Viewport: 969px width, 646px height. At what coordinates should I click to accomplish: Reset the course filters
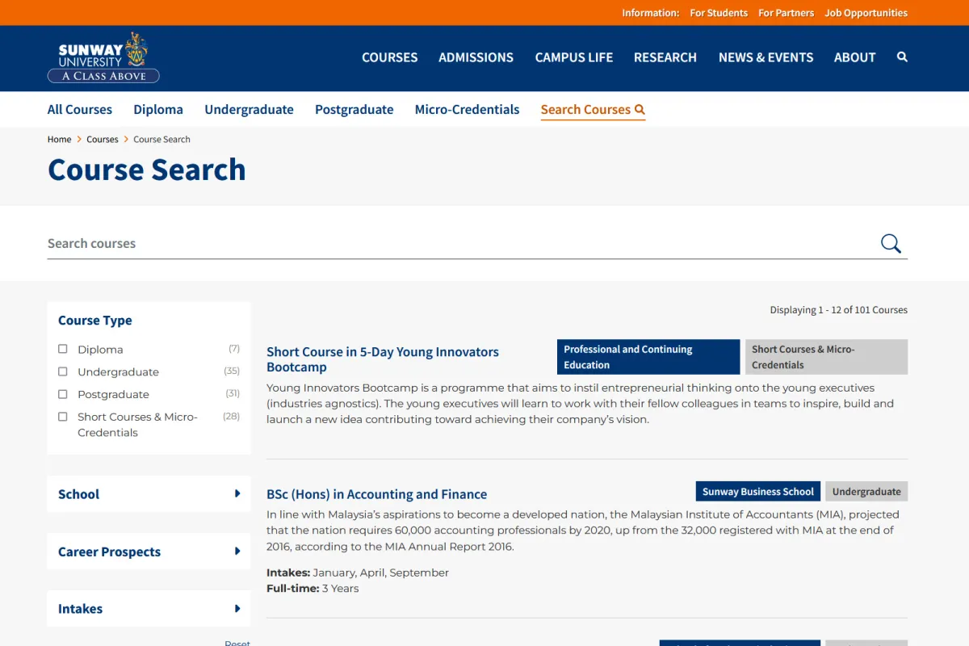tap(237, 643)
